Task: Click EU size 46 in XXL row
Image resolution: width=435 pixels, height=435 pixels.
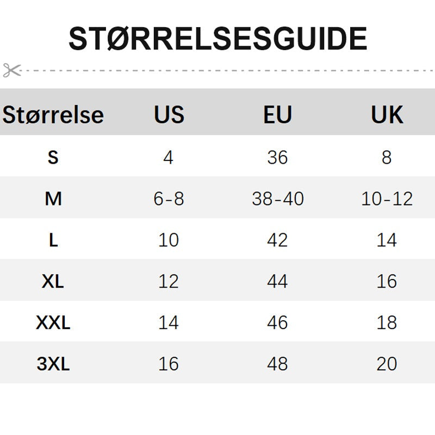Action: tap(277, 323)
